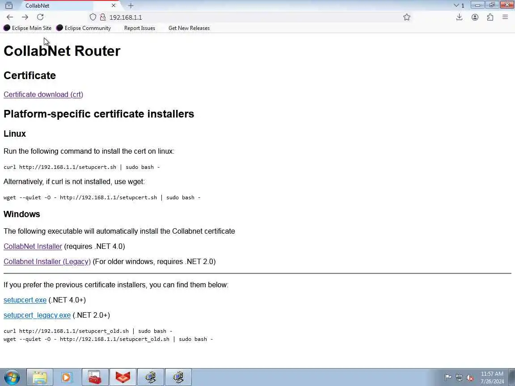Screen dimensions: 515x386
Task: Click the CollabNet Router heading
Action: pyautogui.click(x=62, y=51)
